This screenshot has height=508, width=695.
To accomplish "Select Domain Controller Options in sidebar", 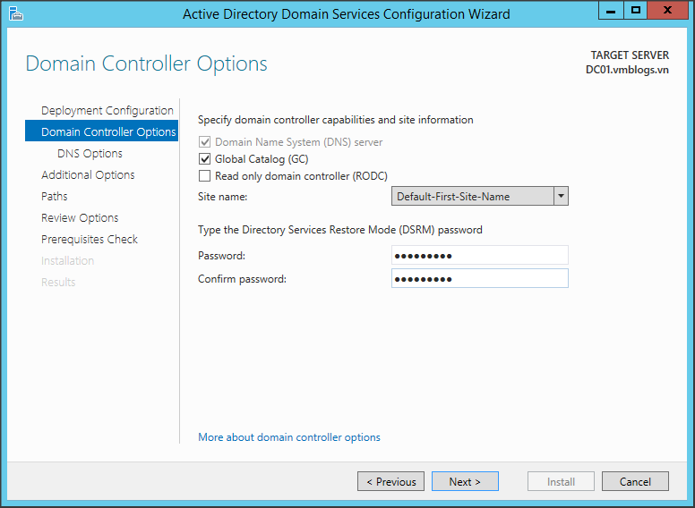I will pos(107,132).
